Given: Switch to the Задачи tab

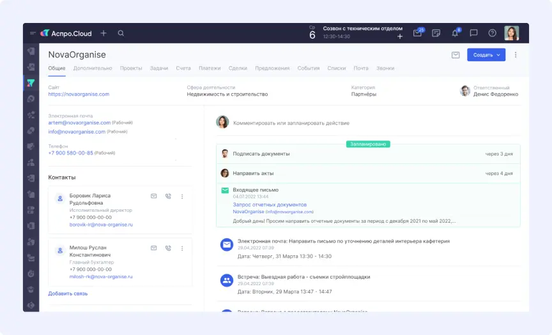Looking at the screenshot, I should pyautogui.click(x=159, y=68).
